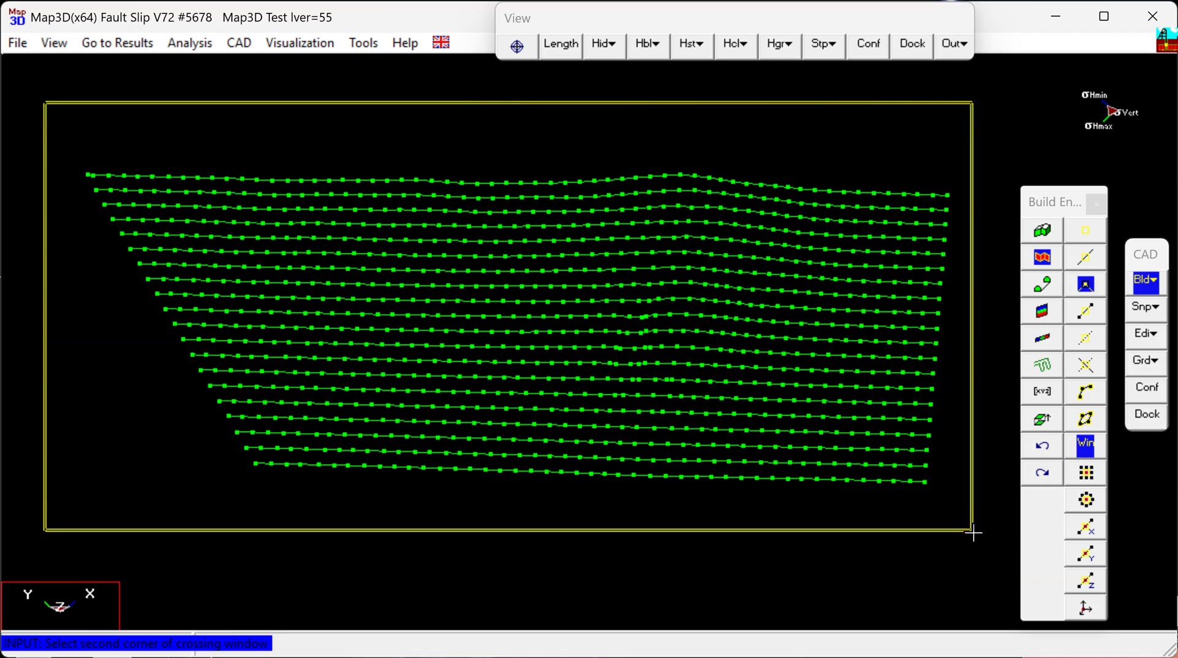Click the circular points pattern icon

pos(1085,500)
